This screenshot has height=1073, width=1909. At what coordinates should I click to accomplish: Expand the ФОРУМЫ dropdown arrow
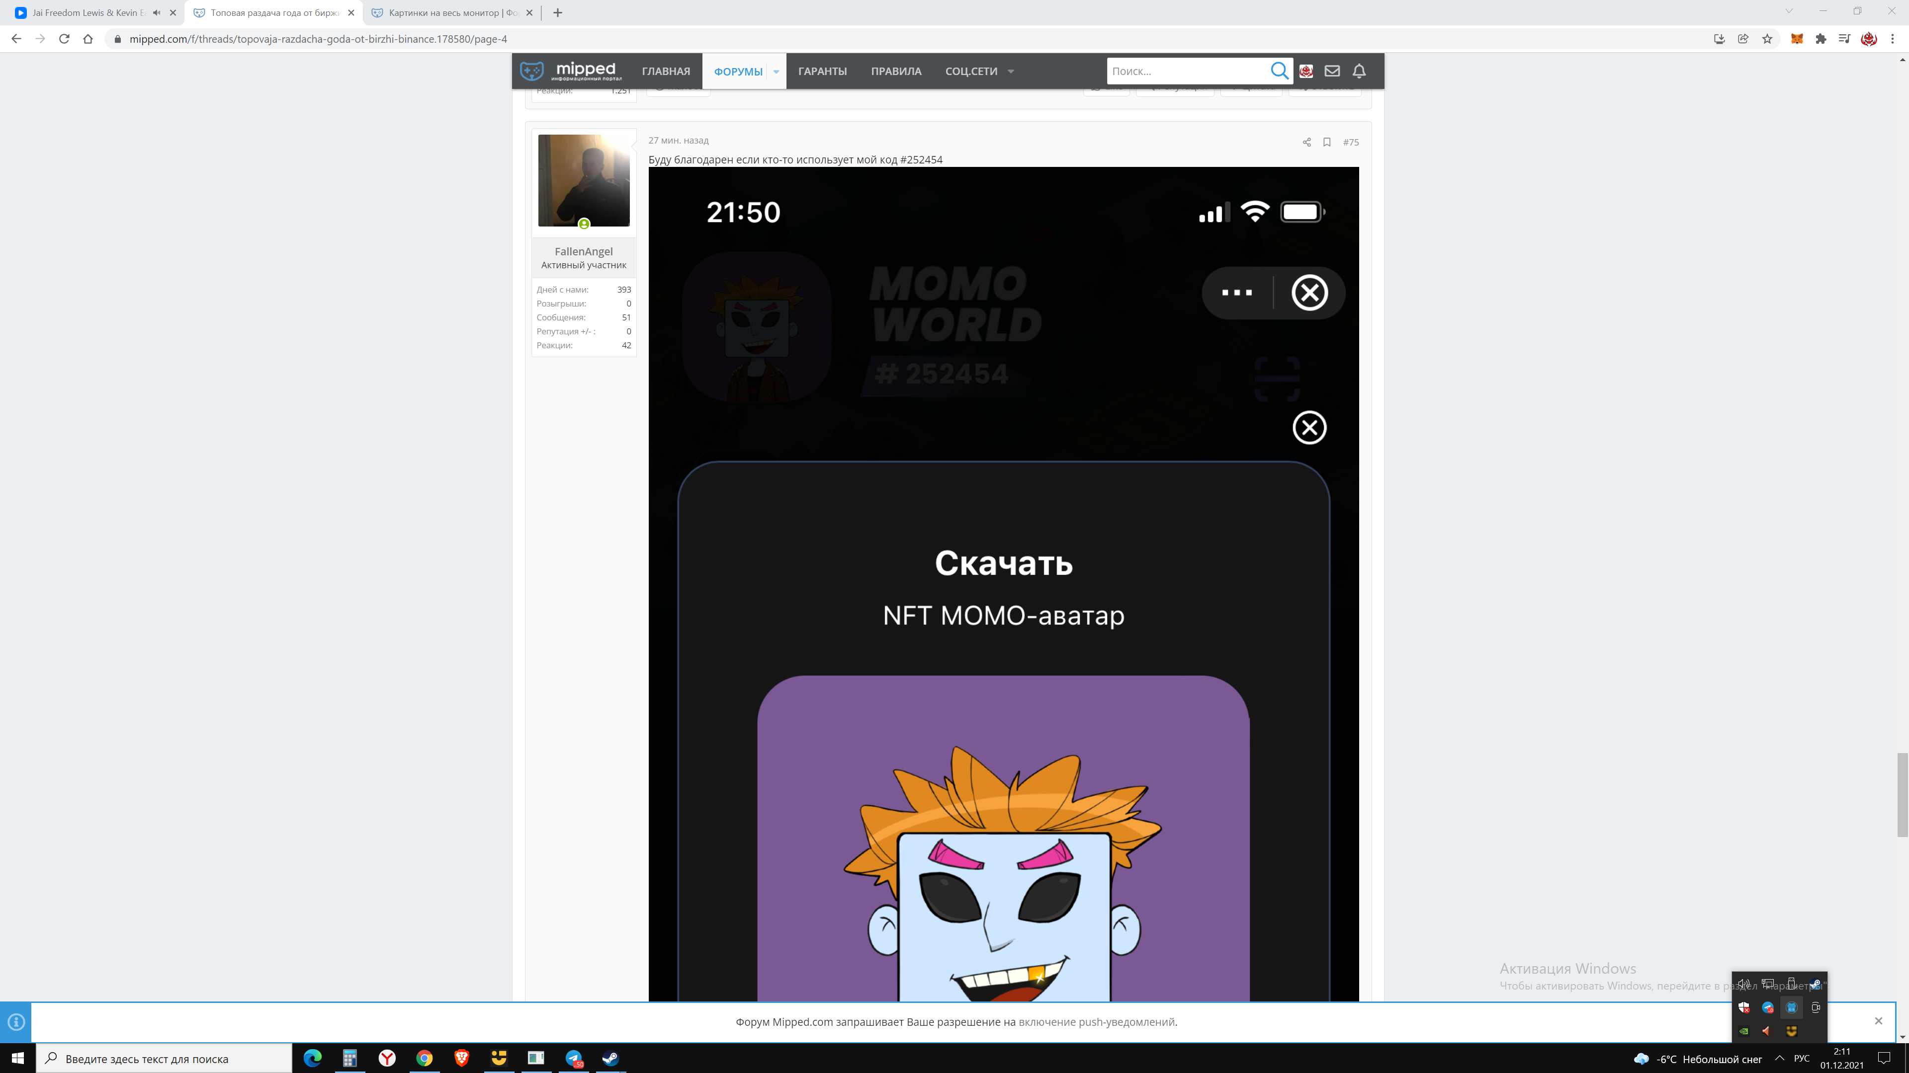(776, 72)
